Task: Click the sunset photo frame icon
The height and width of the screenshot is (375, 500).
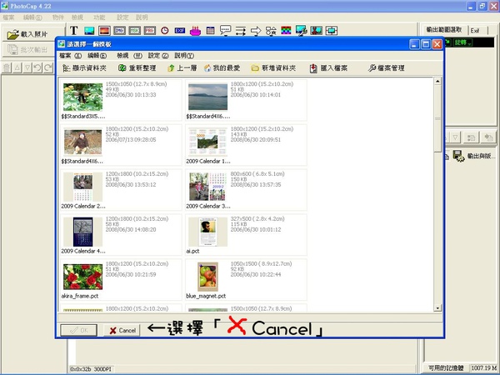Action: [104, 31]
